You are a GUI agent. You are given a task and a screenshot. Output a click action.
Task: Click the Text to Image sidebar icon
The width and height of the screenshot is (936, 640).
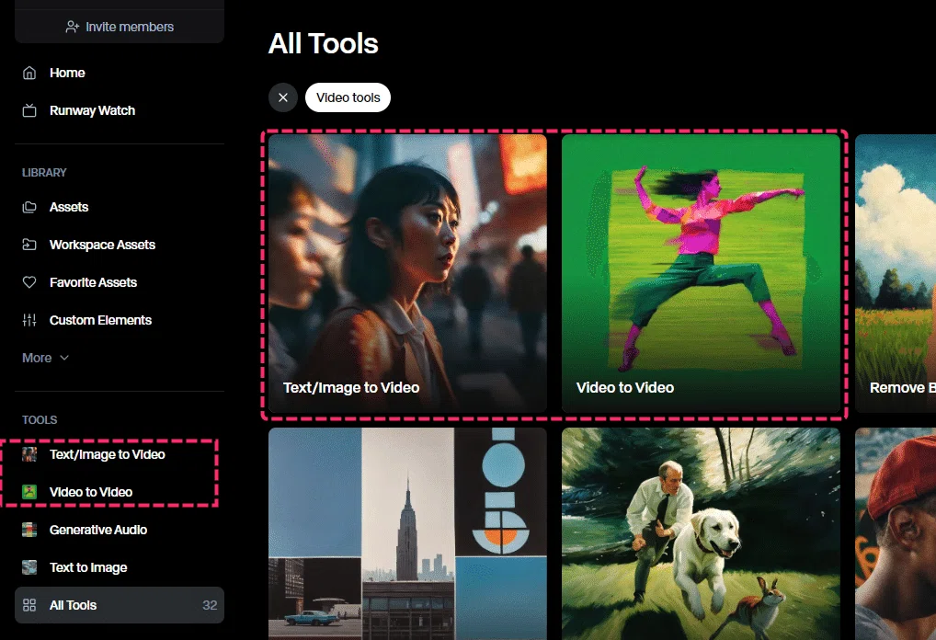point(29,567)
